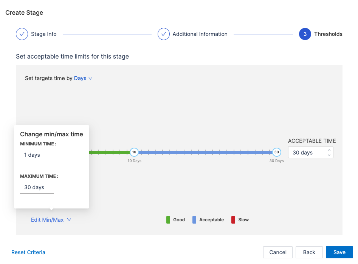Screen dimensions: 358x264
Task: Click the red Slow legend swatch
Action: (233, 220)
